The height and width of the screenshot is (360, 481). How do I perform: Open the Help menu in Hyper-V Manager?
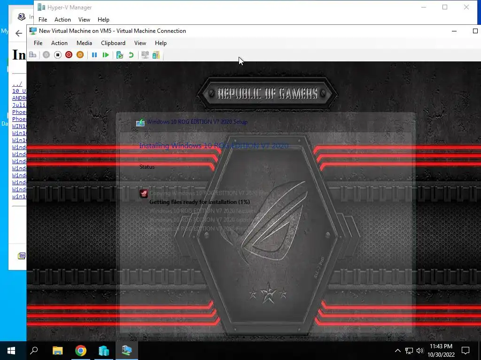tap(103, 20)
